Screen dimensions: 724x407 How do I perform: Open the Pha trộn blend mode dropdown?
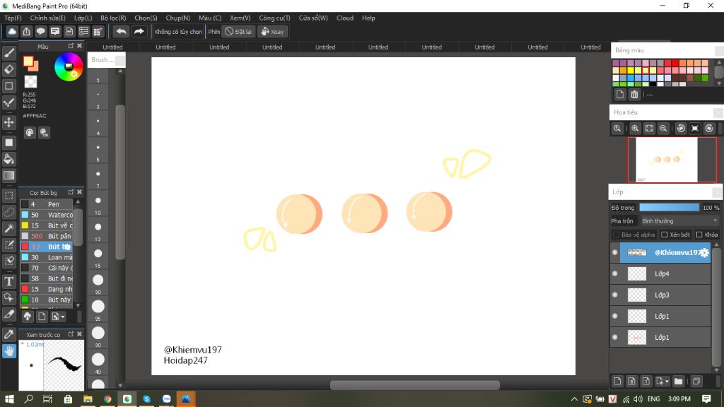(x=679, y=221)
